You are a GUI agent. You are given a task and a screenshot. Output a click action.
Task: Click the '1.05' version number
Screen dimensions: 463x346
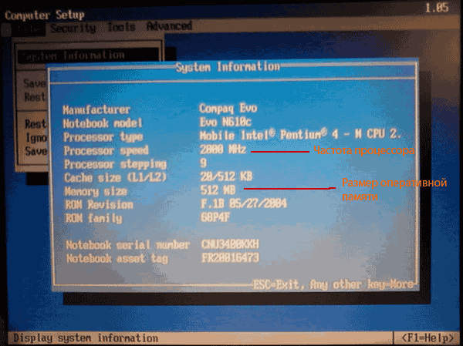coord(437,8)
